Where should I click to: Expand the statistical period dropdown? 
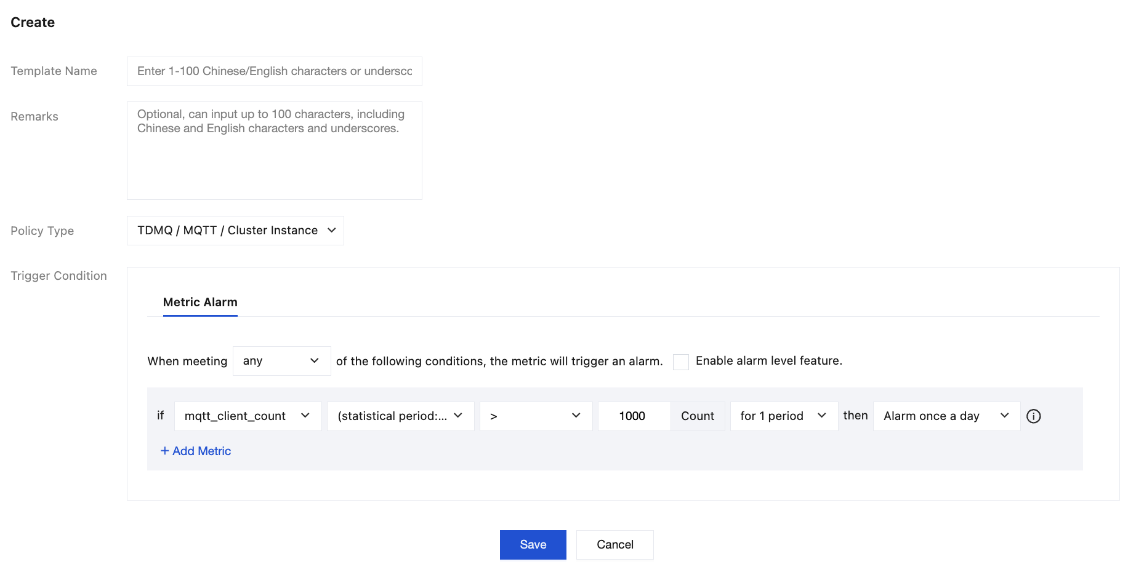pos(400,416)
